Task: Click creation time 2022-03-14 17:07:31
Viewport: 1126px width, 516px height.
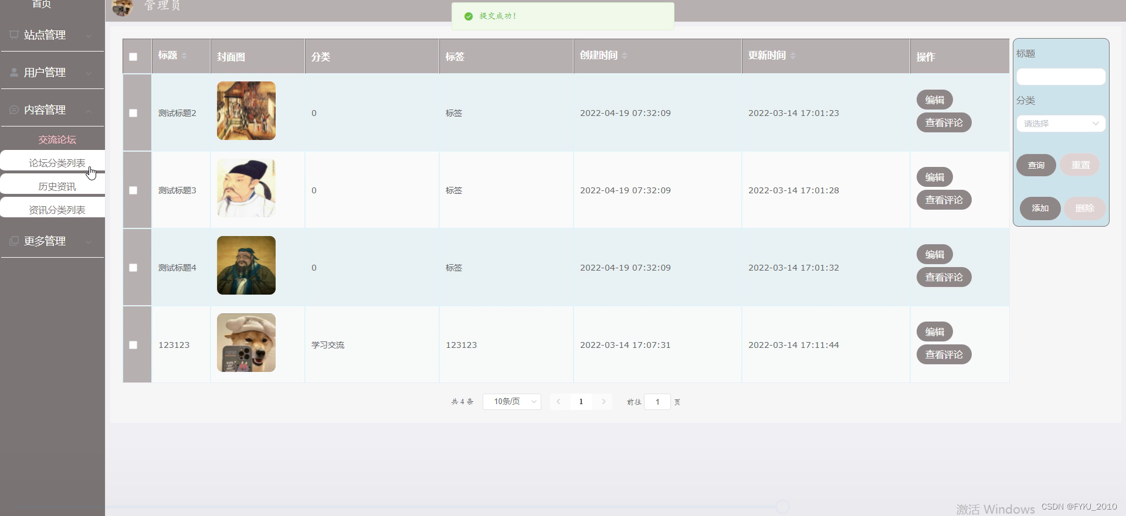Action: click(625, 345)
